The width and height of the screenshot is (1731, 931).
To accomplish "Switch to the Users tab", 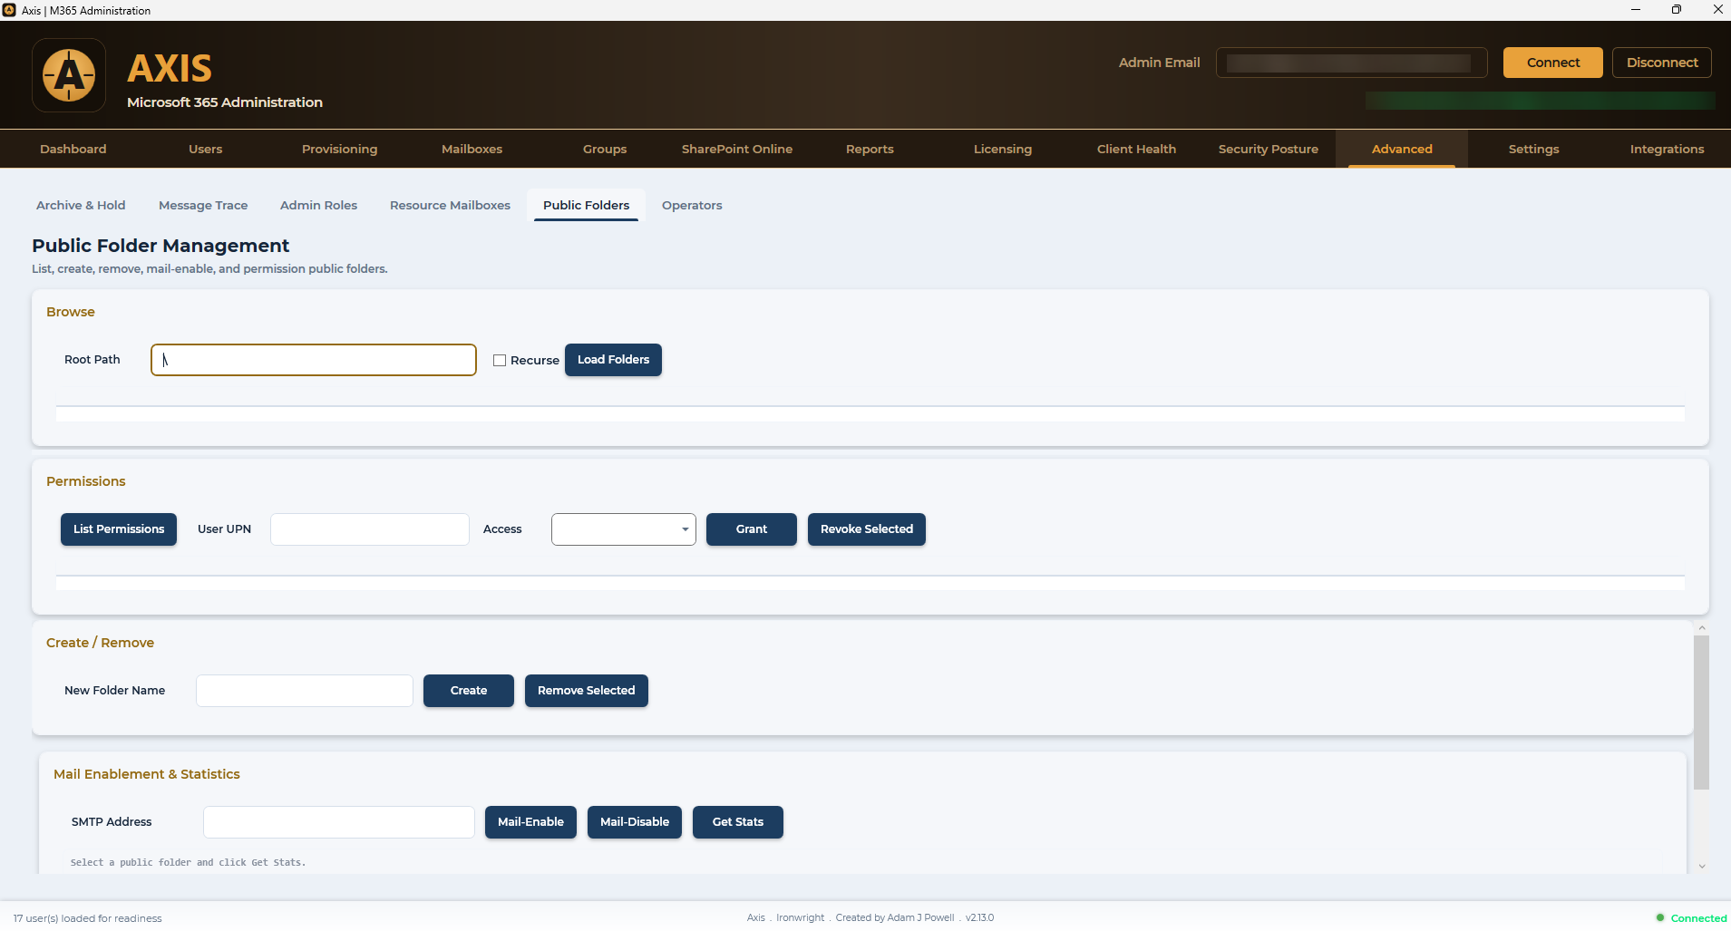I will click(206, 149).
